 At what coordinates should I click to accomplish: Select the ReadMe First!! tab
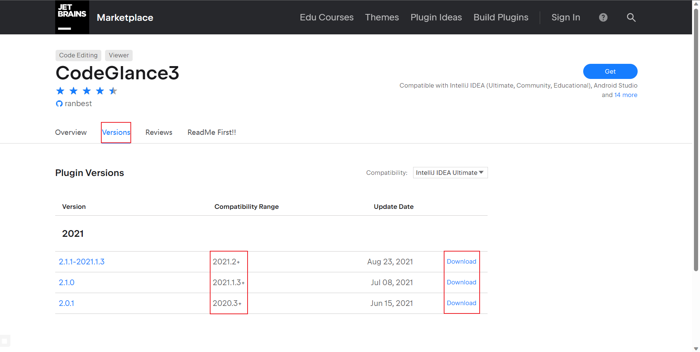(212, 133)
